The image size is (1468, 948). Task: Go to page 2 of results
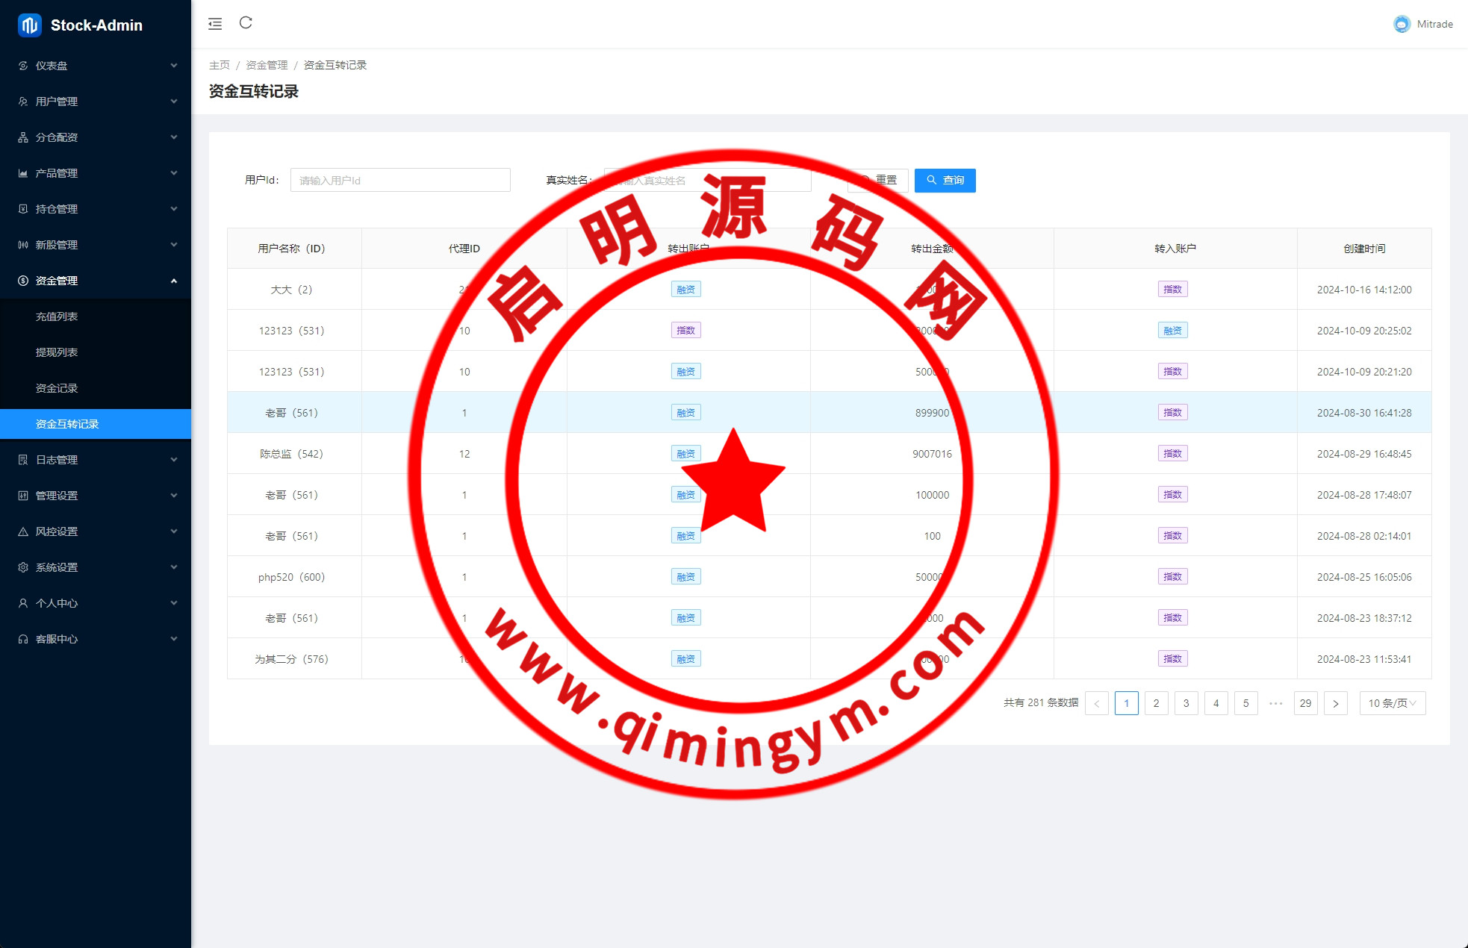click(1156, 703)
